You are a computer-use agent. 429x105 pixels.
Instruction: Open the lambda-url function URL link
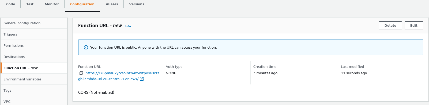point(119,76)
